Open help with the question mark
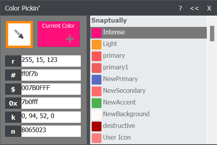217x145 pixels. pos(180,9)
